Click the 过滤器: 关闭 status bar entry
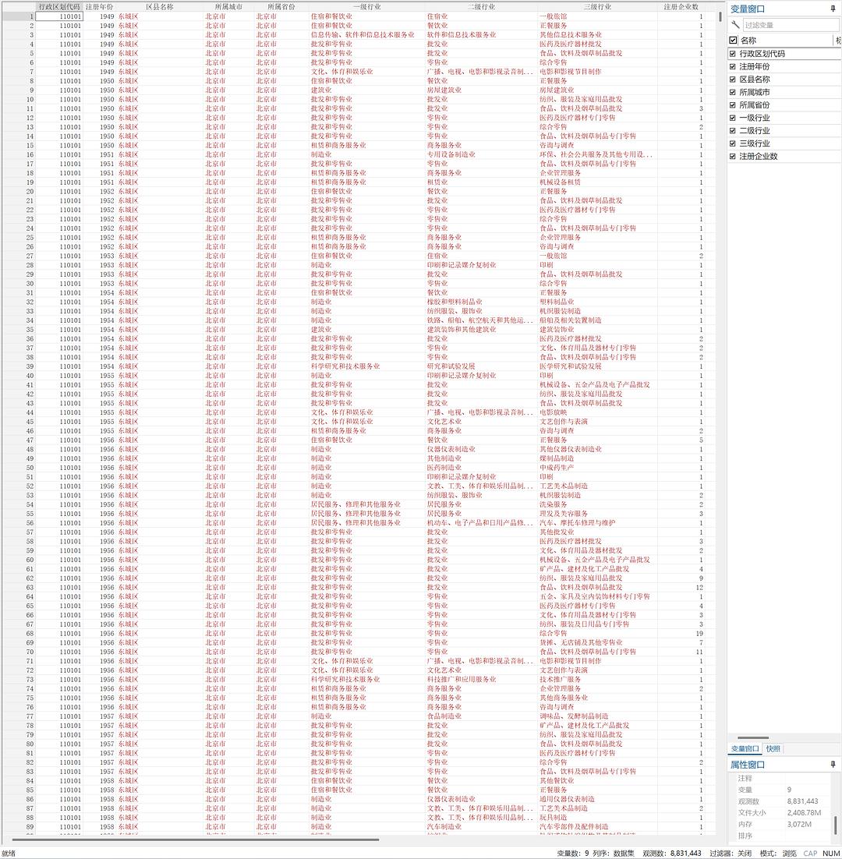The image size is (842, 859). 731,853
